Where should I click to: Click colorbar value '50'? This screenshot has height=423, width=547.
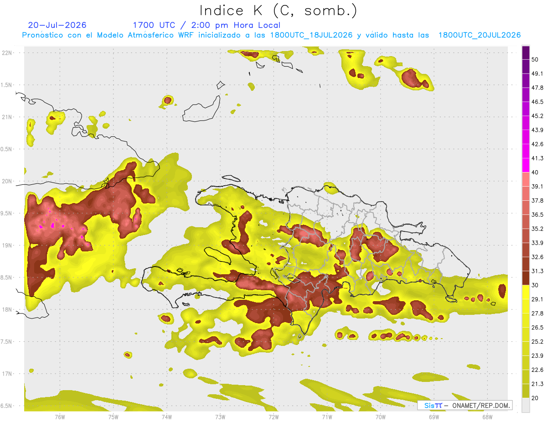(x=535, y=59)
